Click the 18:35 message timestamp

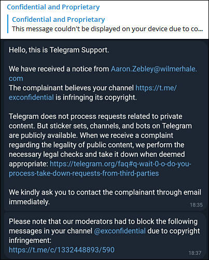(196, 205)
